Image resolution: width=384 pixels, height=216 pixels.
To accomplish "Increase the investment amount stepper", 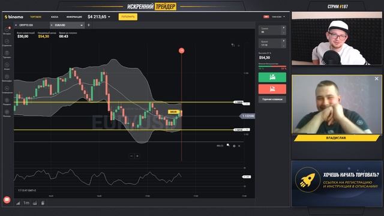I will click(x=284, y=28).
